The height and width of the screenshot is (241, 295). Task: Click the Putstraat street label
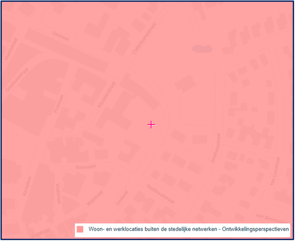coord(59,104)
